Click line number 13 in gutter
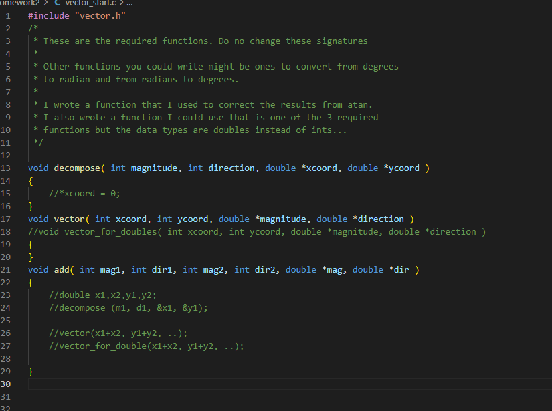 pyautogui.click(x=5, y=168)
